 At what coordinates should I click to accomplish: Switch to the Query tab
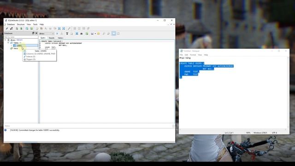(x=43, y=38)
